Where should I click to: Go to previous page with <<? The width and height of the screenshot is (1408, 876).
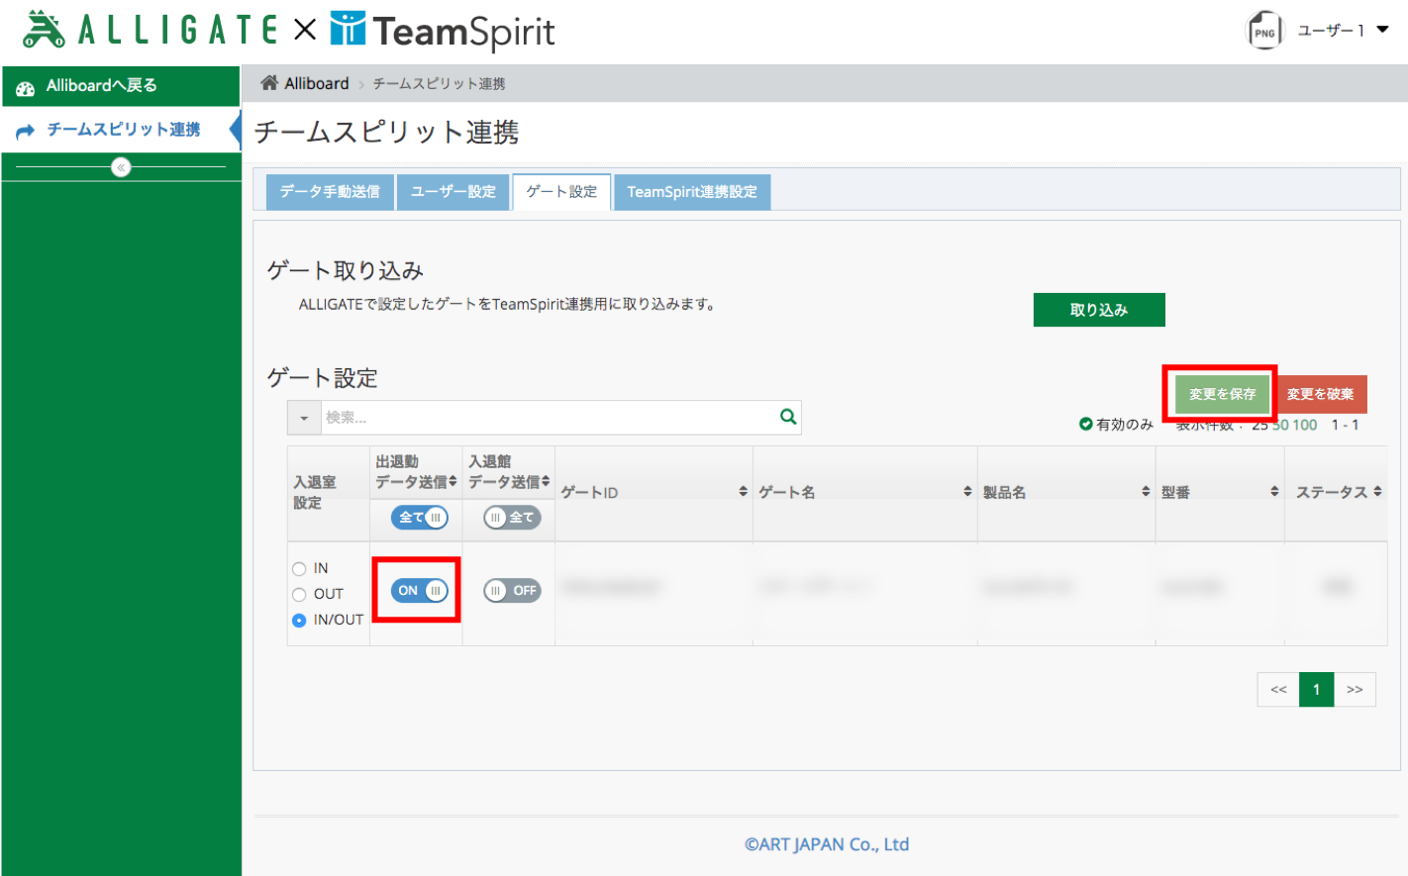coord(1278,690)
